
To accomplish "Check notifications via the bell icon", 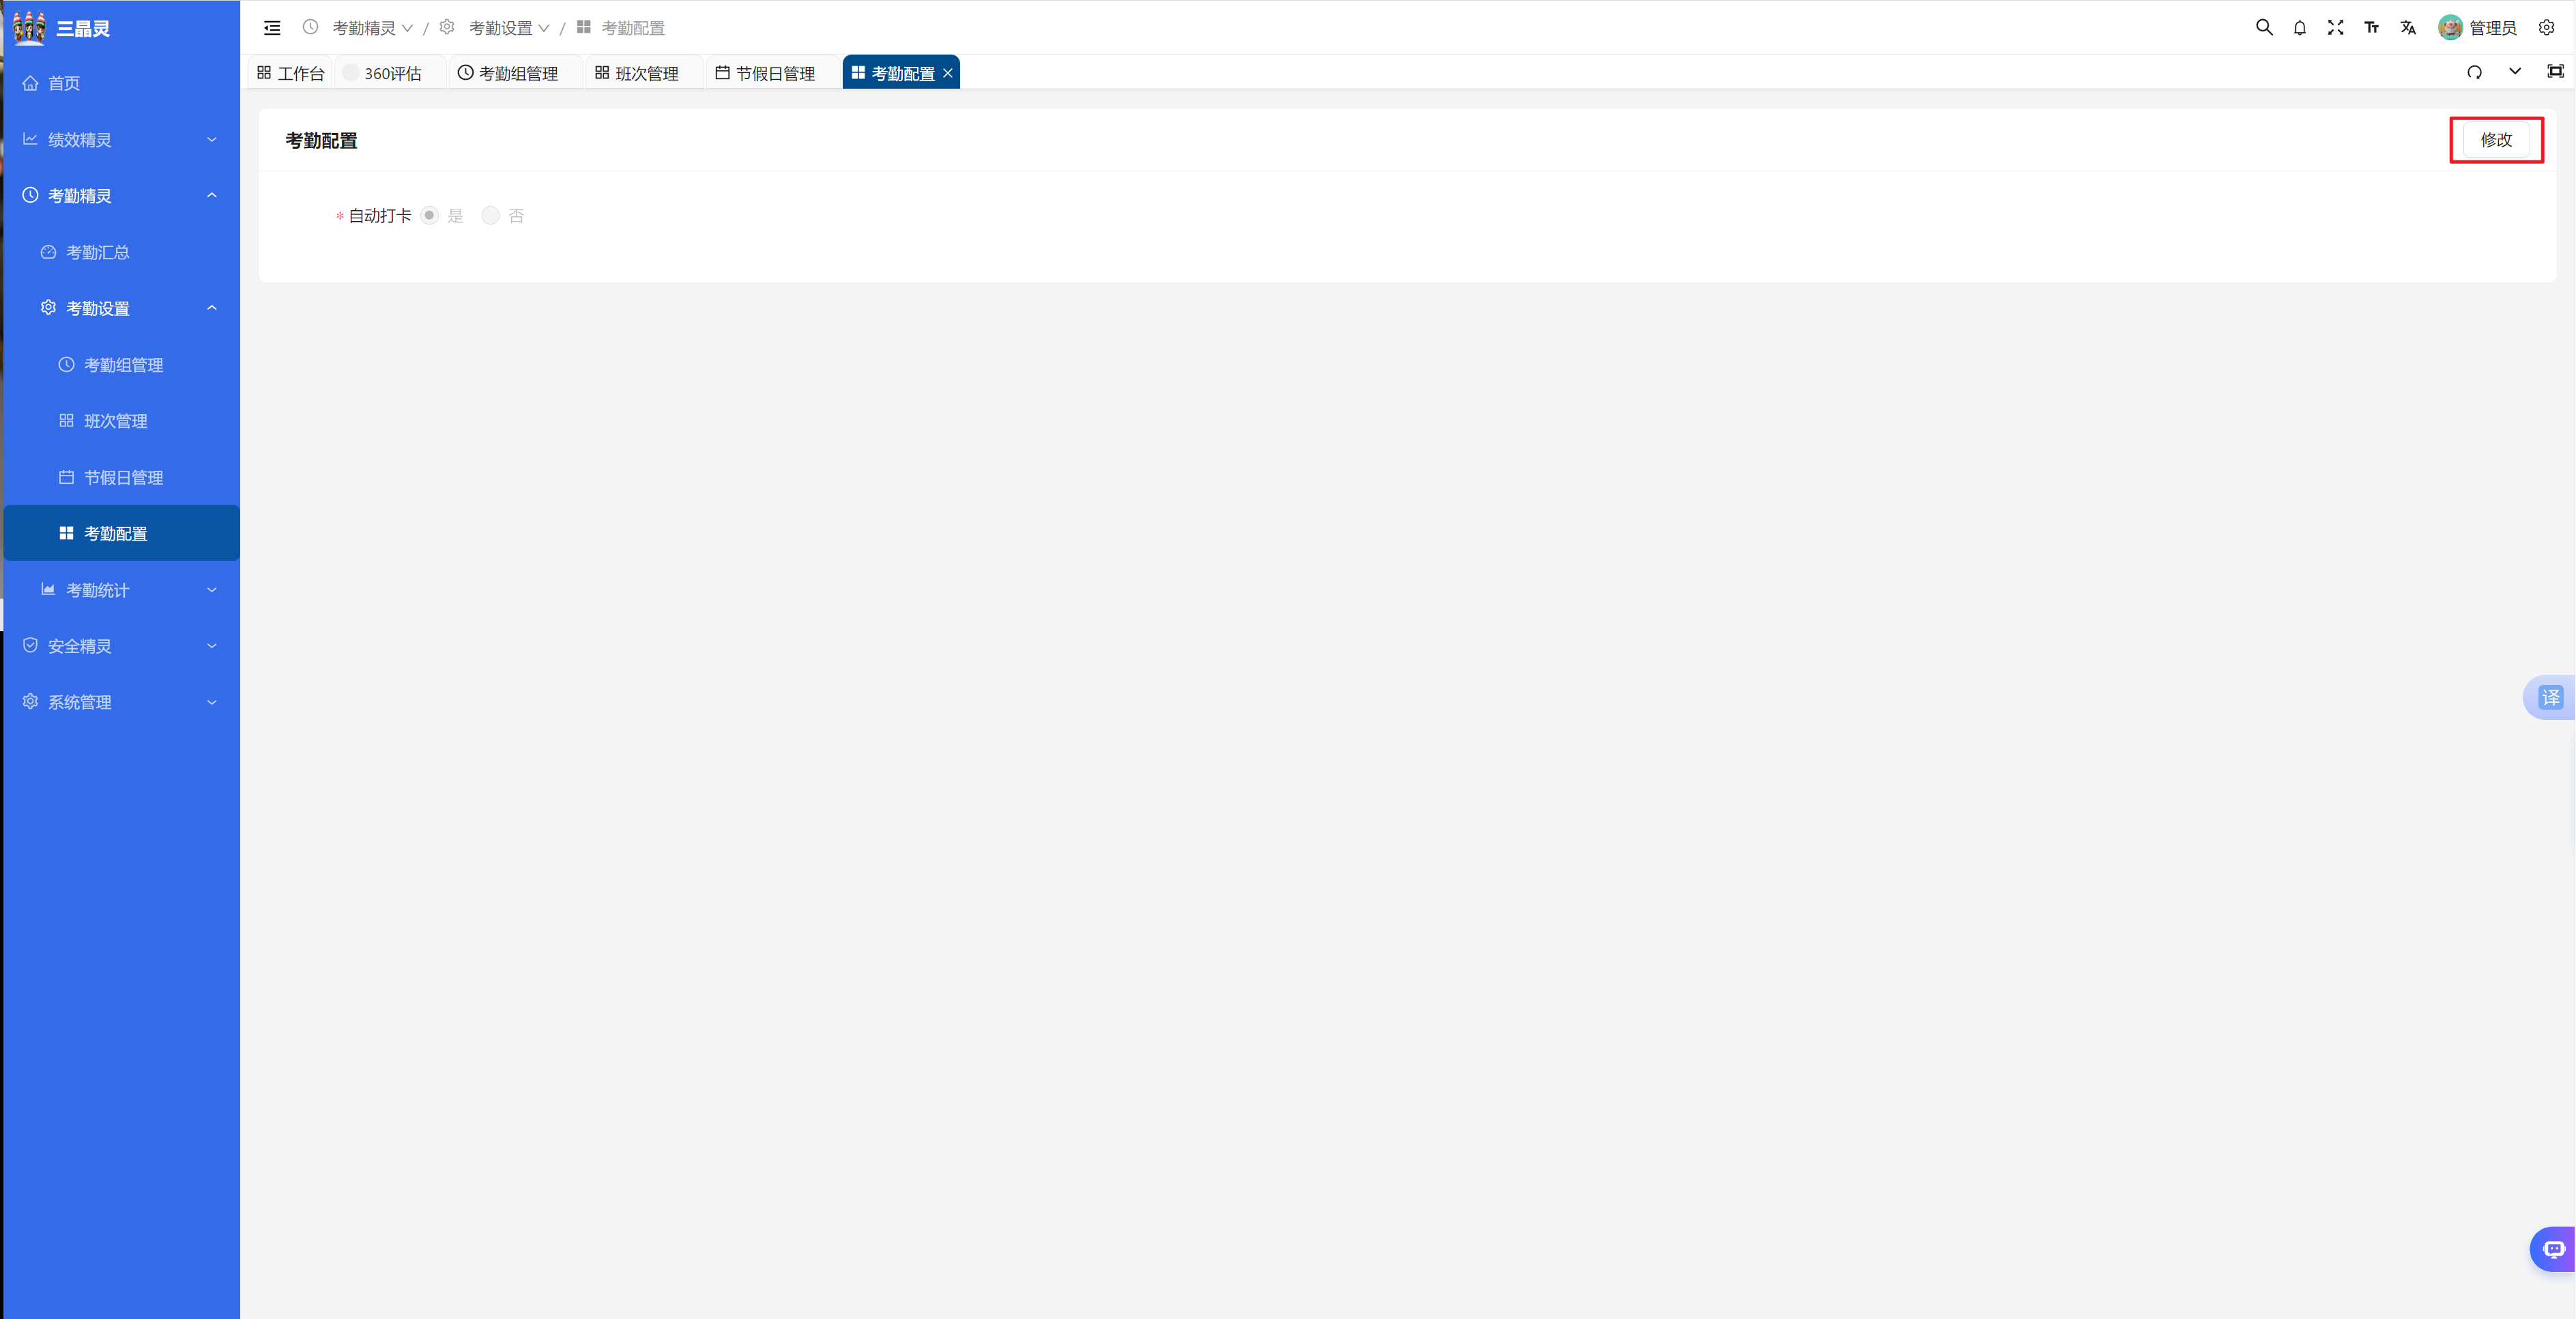I will tap(2300, 27).
